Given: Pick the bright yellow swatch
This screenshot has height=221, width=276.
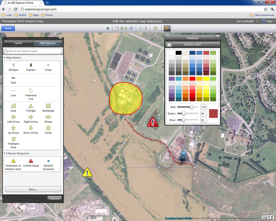Looking at the screenshot, I should [x=206, y=79].
